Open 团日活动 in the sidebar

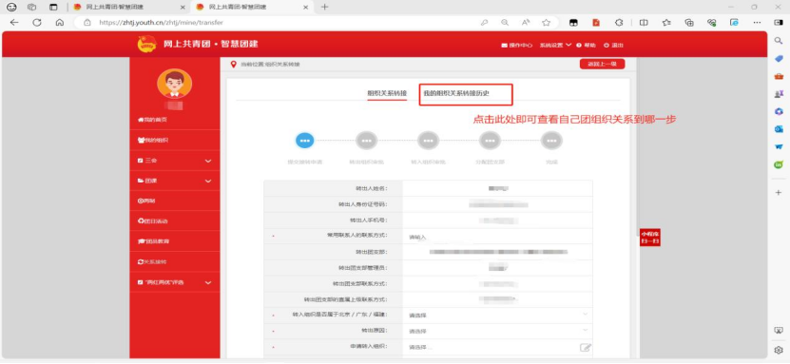coord(152,221)
